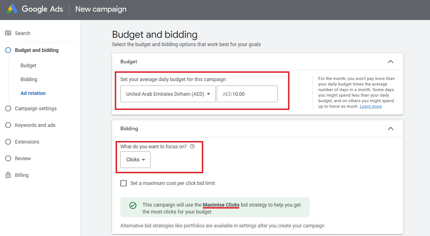
Task: Click the "Select the budget and bidding options" subtitle
Action: [x=186, y=44]
